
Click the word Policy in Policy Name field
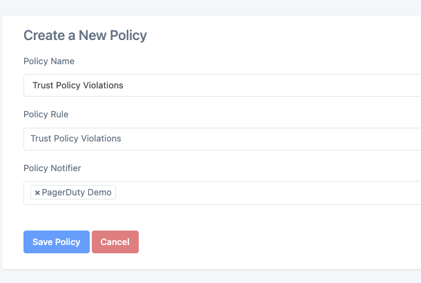(68, 86)
